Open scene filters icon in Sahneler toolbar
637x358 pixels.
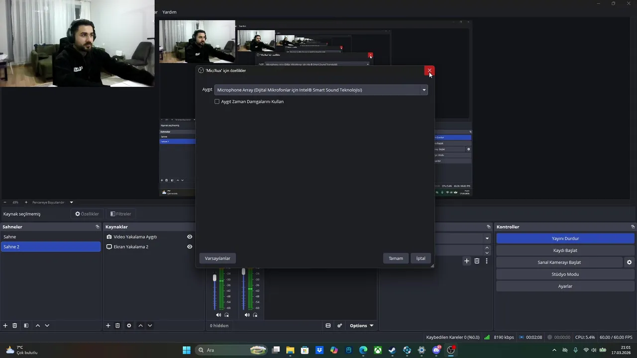(26, 326)
